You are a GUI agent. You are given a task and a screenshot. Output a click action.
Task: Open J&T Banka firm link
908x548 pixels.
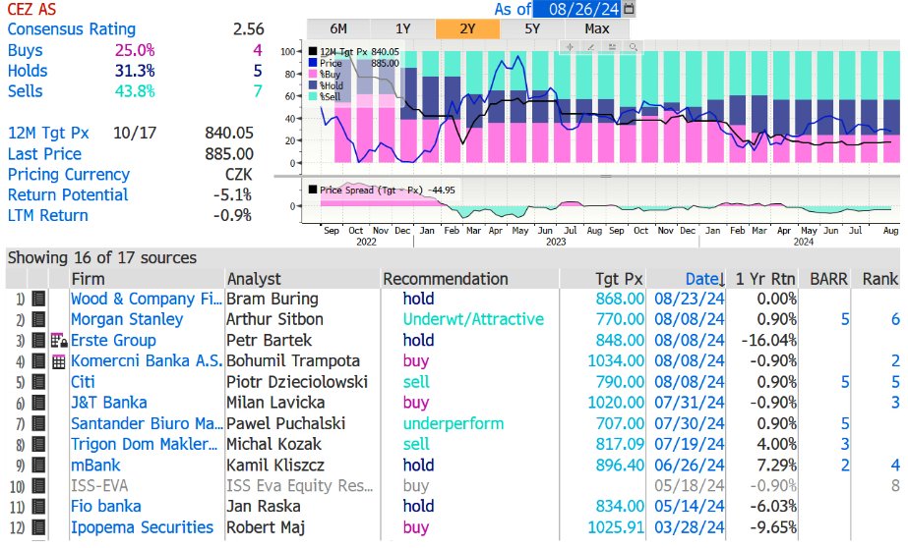click(109, 403)
